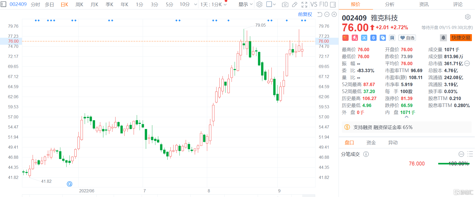Viewport: 475px width, 197px height.
Task: Switch chart to 多日 view
Action: coord(49,4)
